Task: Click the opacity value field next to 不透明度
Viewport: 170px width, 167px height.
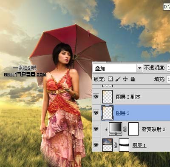Action: (168, 68)
